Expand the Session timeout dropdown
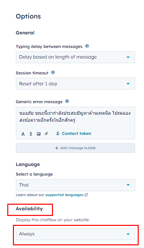144x248 pixels. 75,84
